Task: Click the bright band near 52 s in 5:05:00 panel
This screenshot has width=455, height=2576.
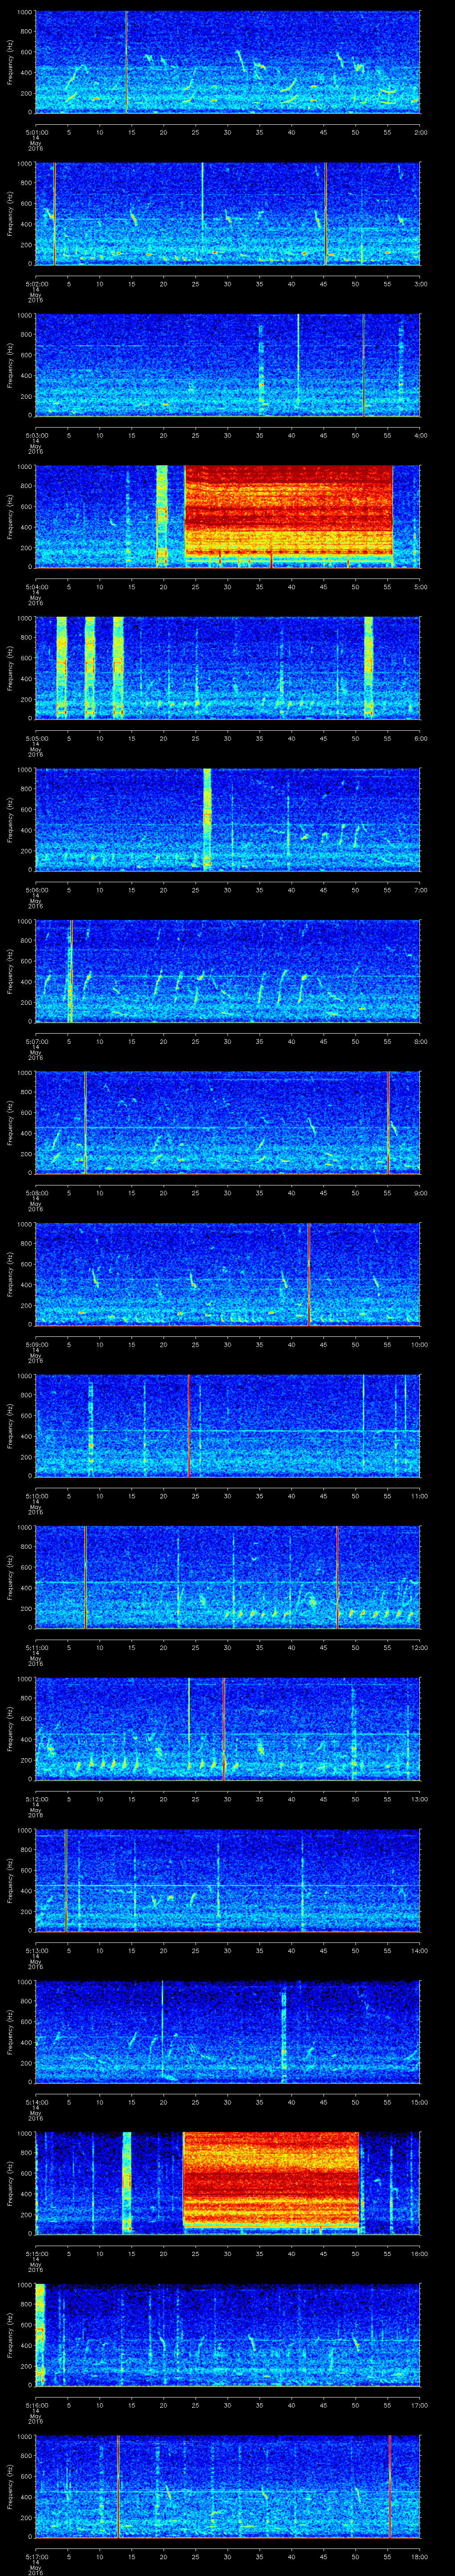Action: click(x=368, y=668)
